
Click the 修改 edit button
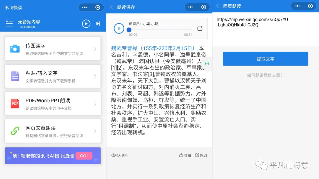click(x=201, y=155)
